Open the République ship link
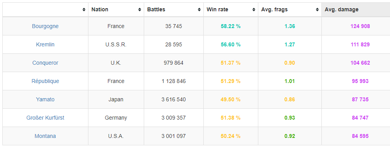 [45, 81]
